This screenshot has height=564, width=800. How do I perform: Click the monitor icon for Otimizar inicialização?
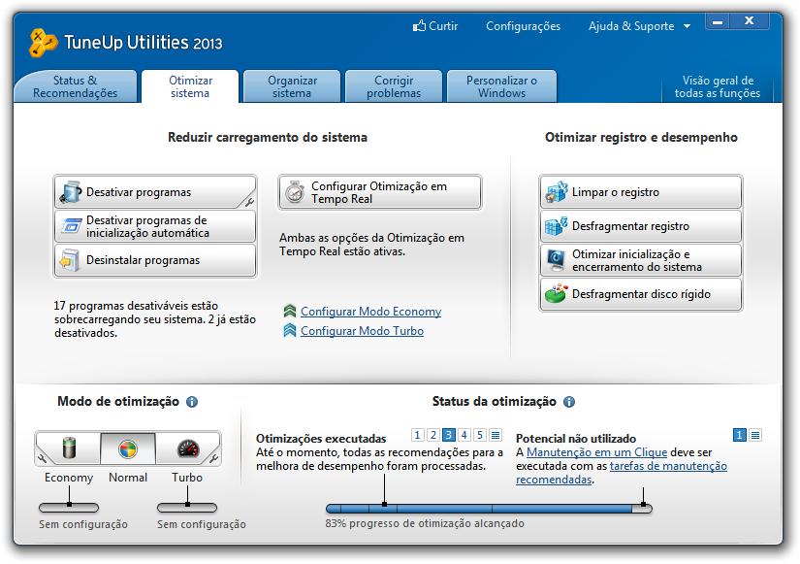click(x=556, y=260)
